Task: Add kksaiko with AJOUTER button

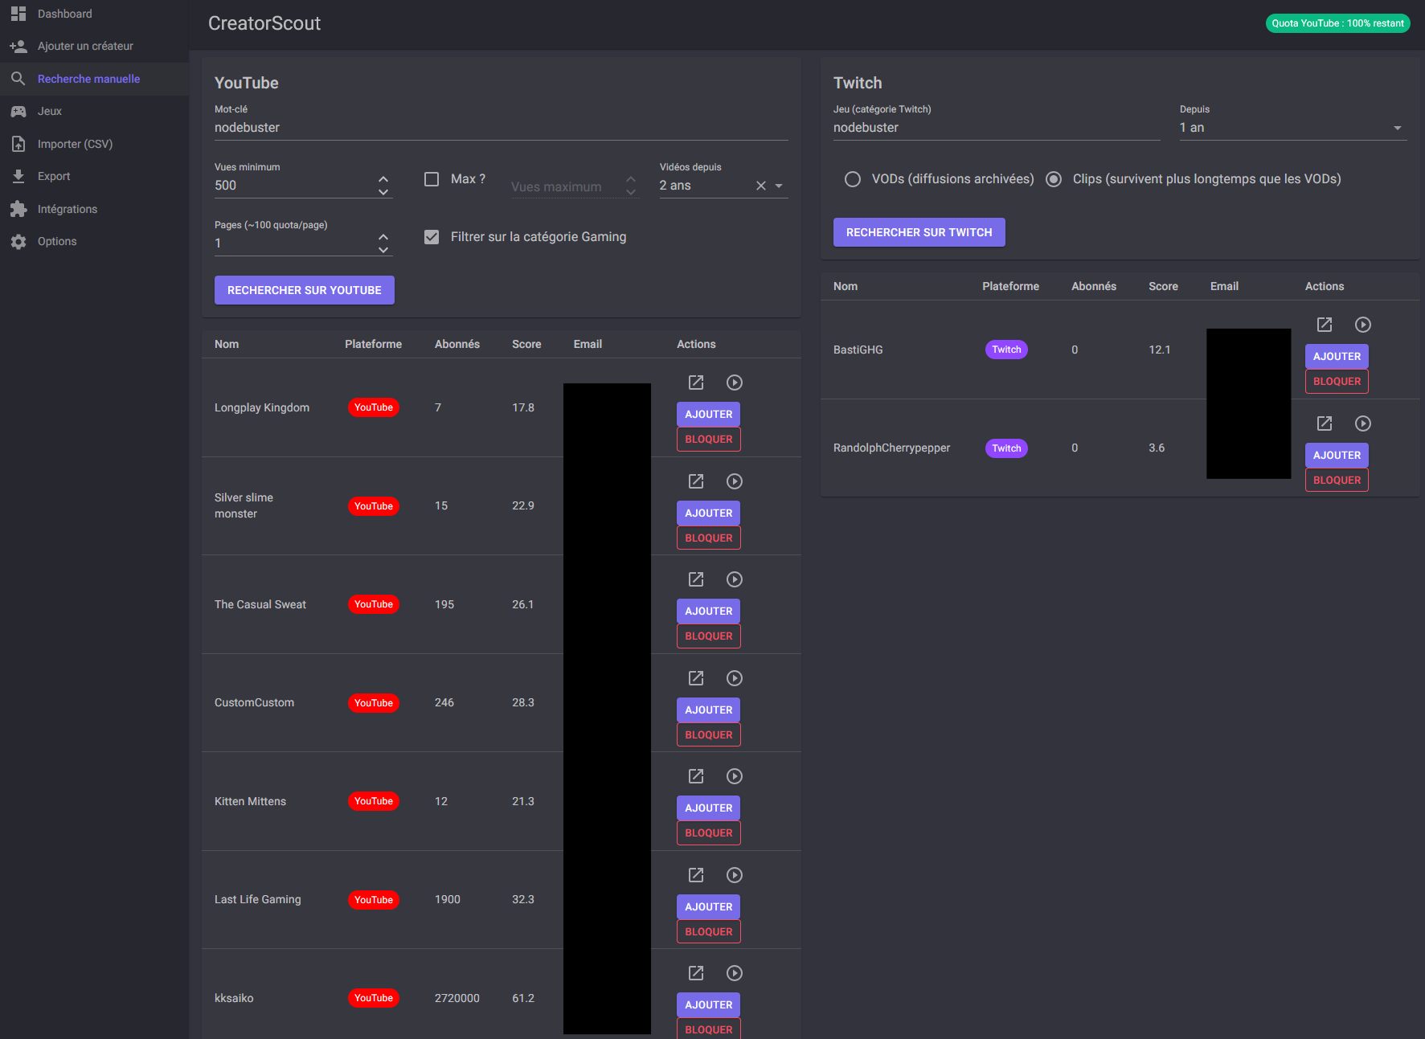Action: (709, 1004)
